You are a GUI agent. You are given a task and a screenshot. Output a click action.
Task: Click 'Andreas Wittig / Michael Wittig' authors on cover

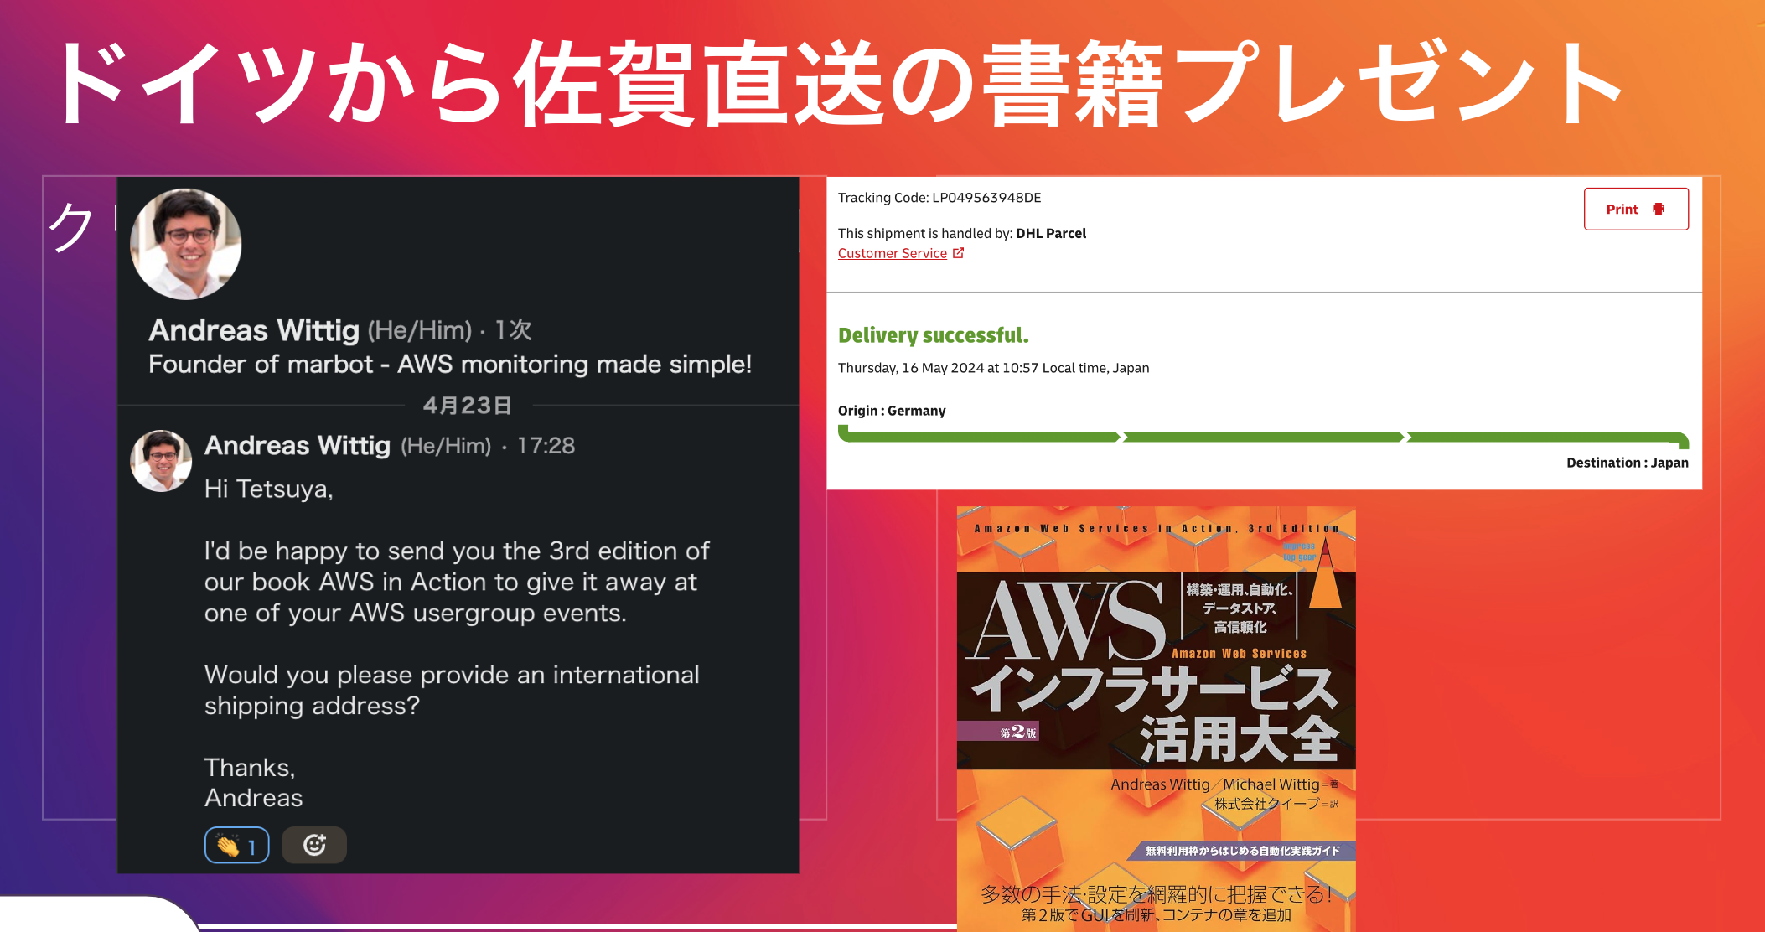point(1215,784)
